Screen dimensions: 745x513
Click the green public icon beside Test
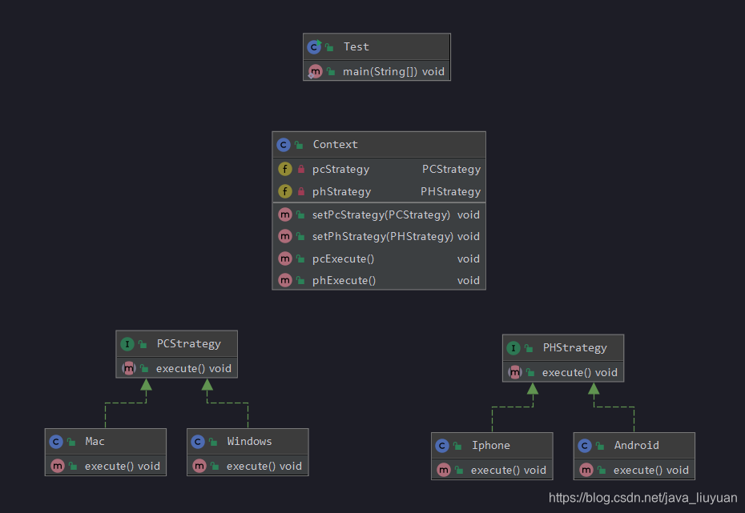pos(329,47)
